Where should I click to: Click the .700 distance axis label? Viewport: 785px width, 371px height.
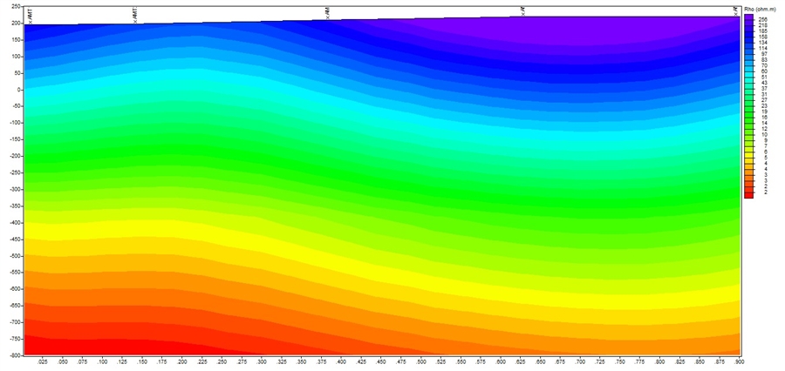[580, 361]
